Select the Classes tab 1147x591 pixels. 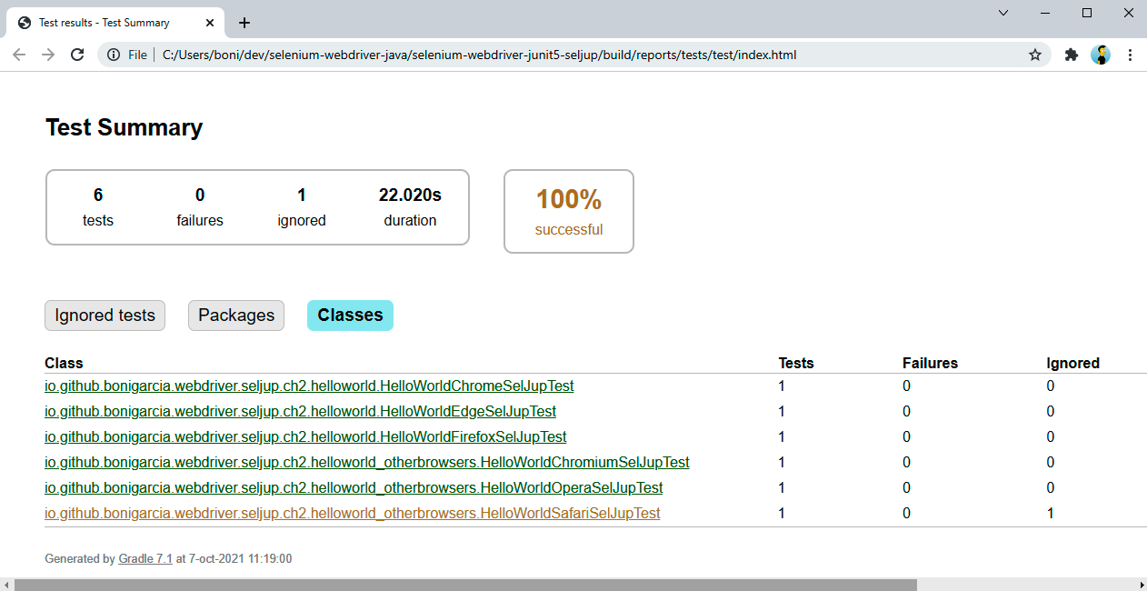point(350,316)
